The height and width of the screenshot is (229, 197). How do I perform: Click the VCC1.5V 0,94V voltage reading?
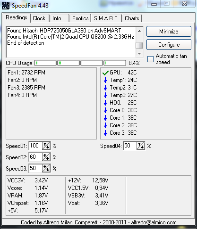point(88,188)
